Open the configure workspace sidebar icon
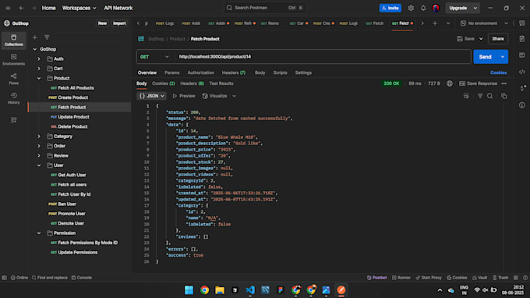The width and height of the screenshot is (530, 298). pos(13,120)
